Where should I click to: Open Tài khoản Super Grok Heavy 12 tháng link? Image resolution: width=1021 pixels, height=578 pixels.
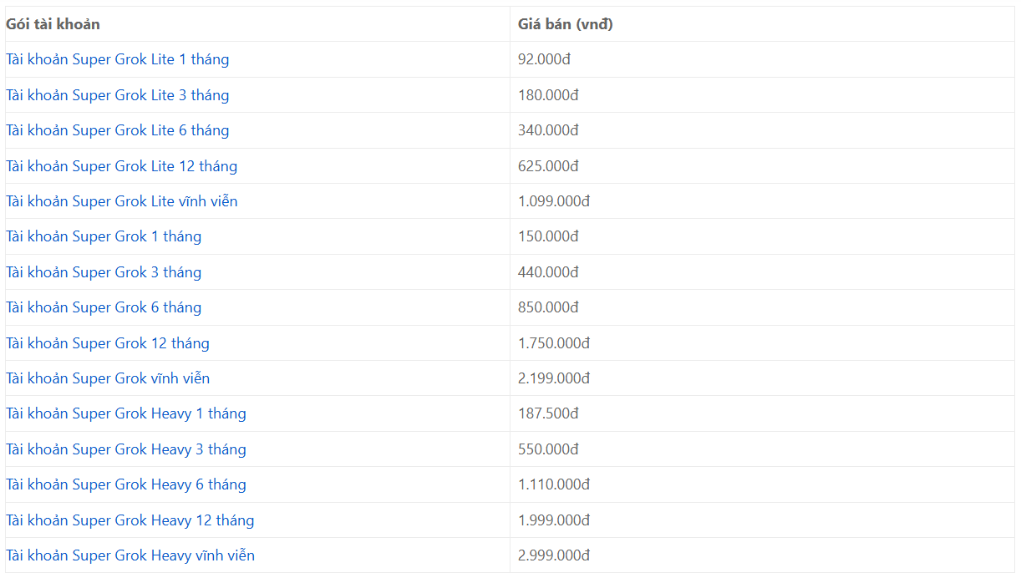tap(130, 520)
